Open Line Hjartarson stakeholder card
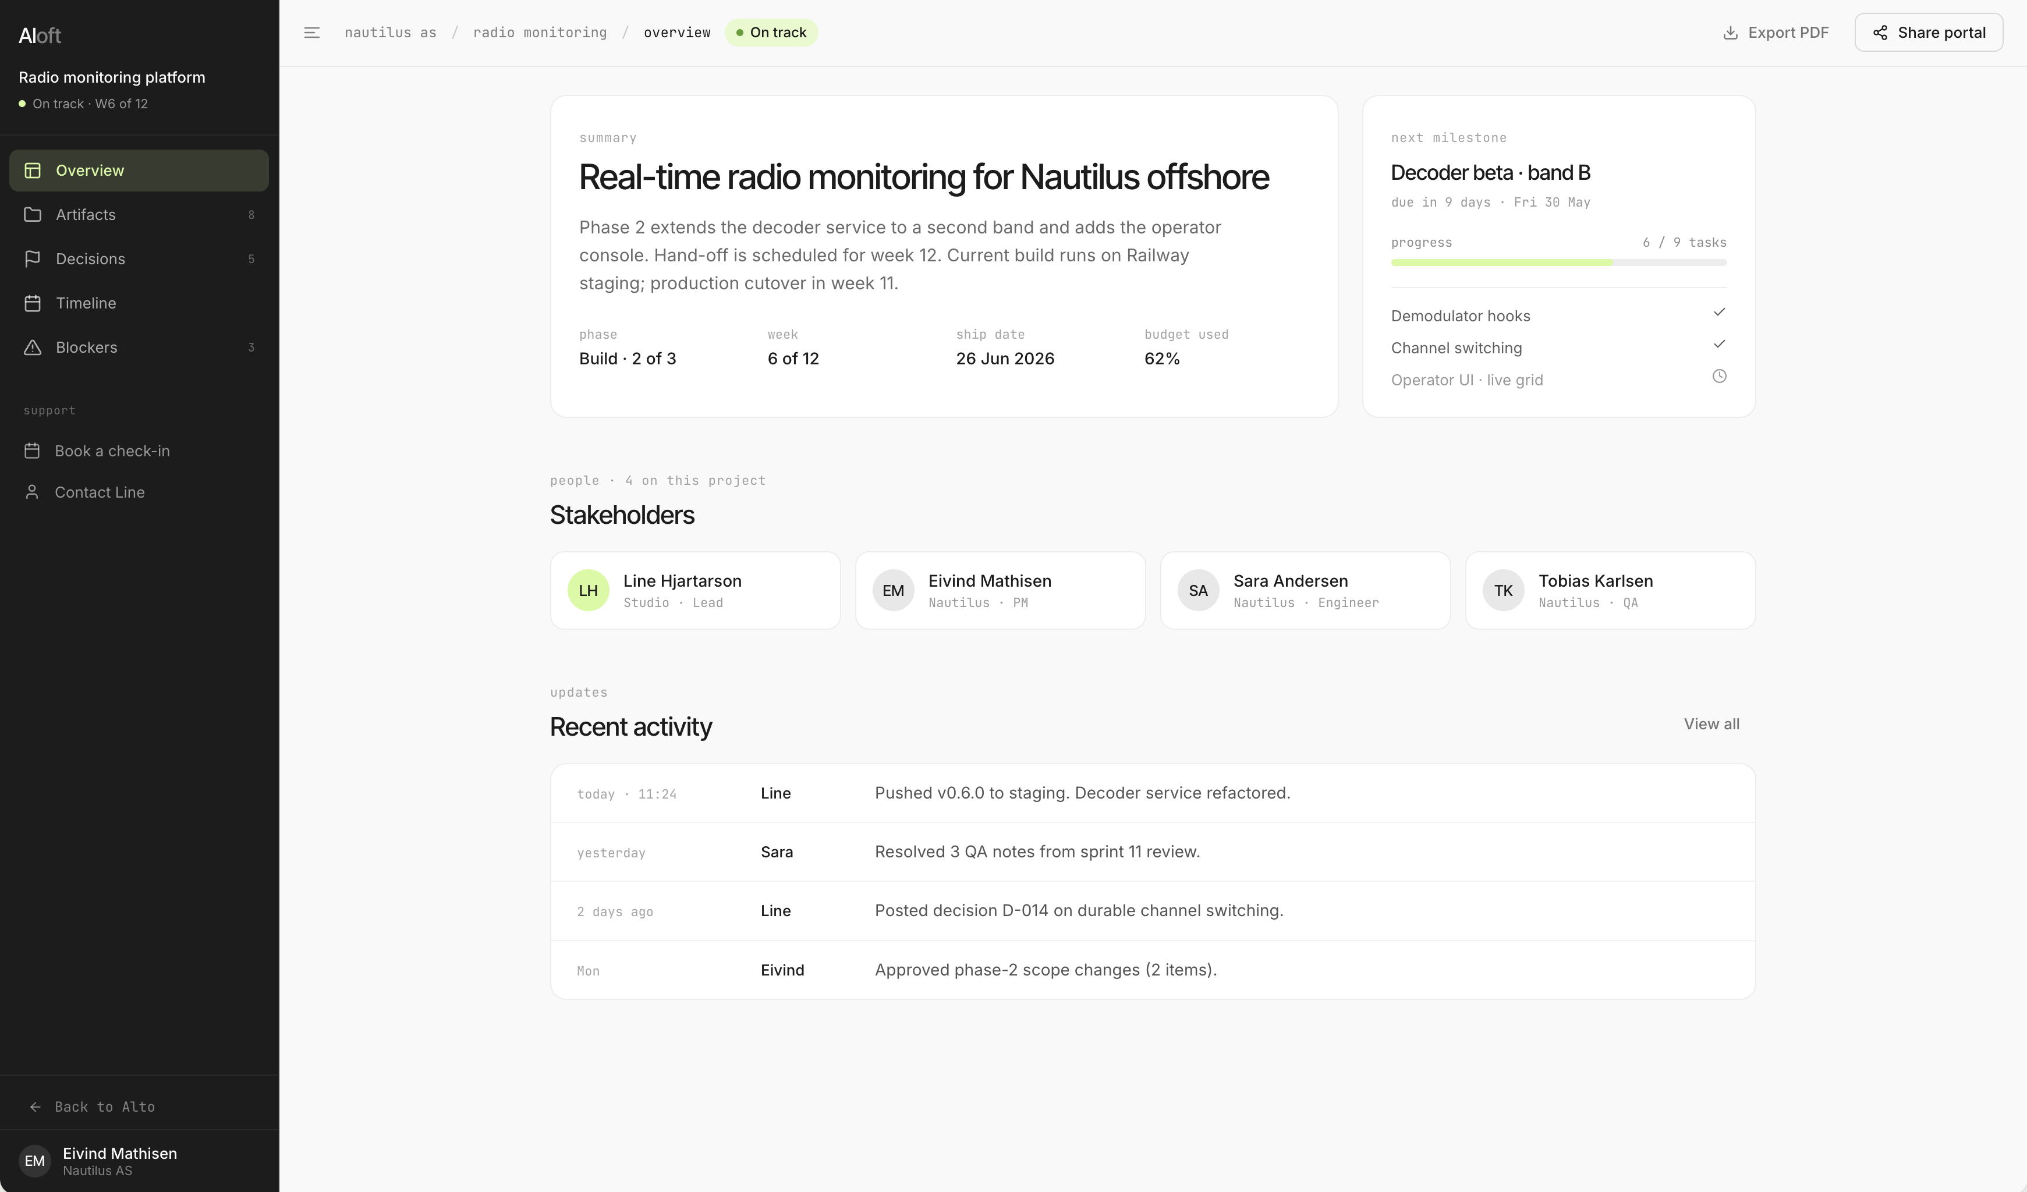This screenshot has width=2027, height=1192. pyautogui.click(x=695, y=590)
